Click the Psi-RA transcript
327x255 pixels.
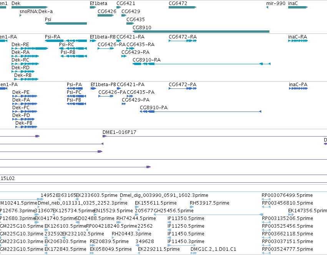tap(66, 41)
